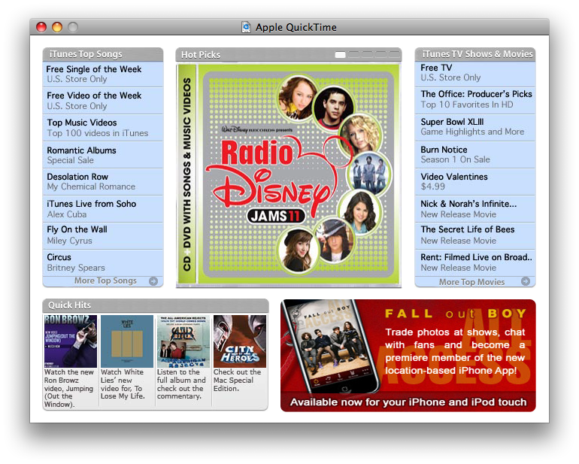Click 'Available now for your iPhone' banner text
The image size is (579, 464).
coord(408,402)
